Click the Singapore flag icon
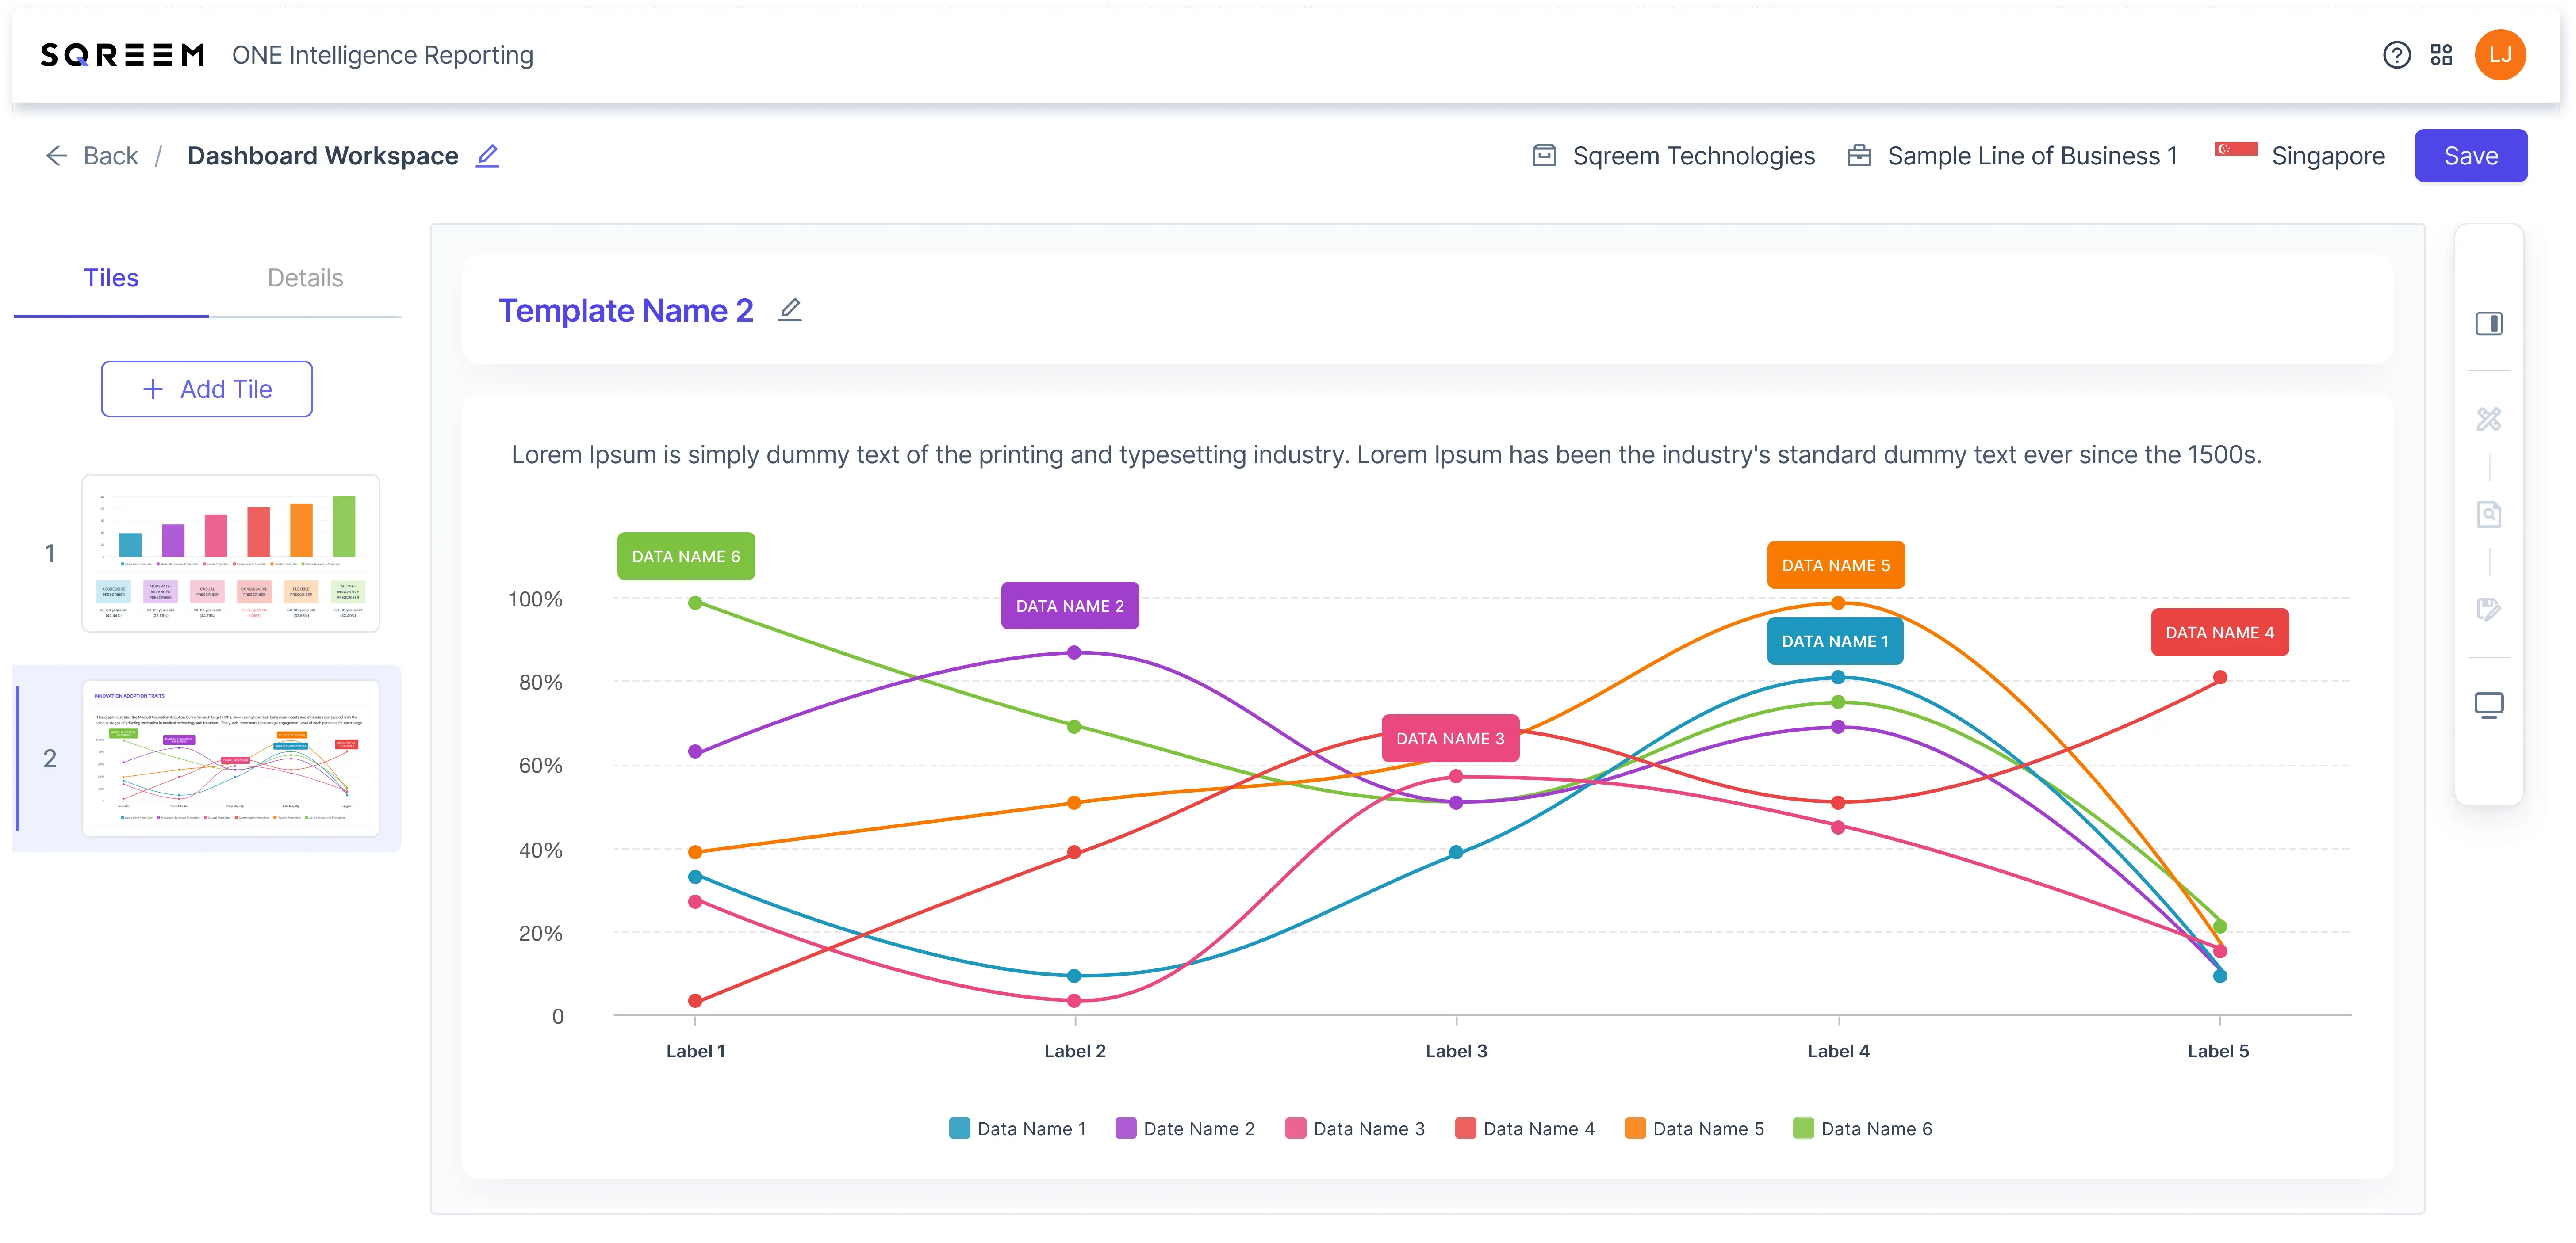Viewport: 2576px width, 1243px height. [2236, 150]
